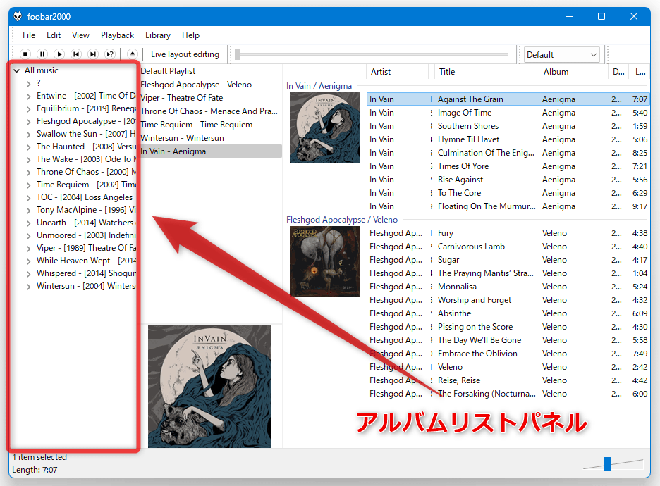Image resolution: width=660 pixels, height=486 pixels.
Task: Select the track Reise, Reise
Action: coord(508,380)
